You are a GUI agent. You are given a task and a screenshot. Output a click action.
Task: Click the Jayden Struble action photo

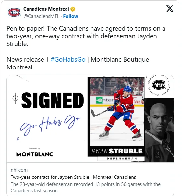point(117,112)
